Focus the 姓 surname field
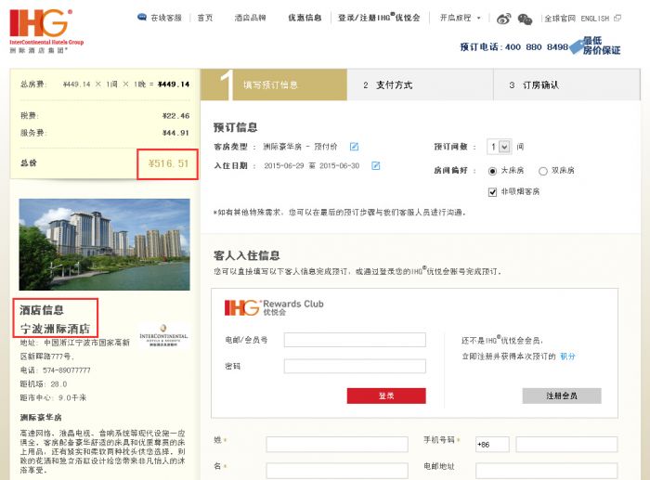This screenshot has width=650, height=480. (x=337, y=444)
